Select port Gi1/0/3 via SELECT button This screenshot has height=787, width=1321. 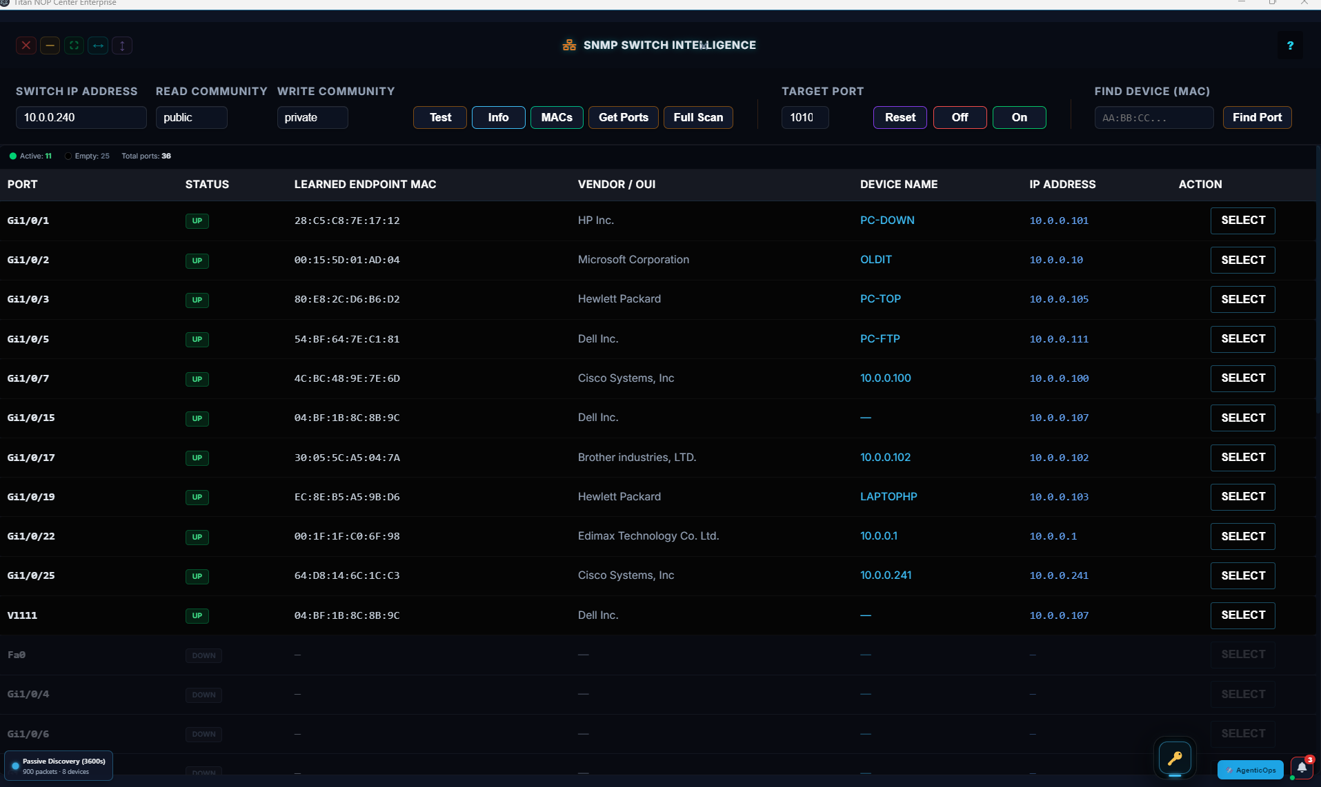(1243, 299)
